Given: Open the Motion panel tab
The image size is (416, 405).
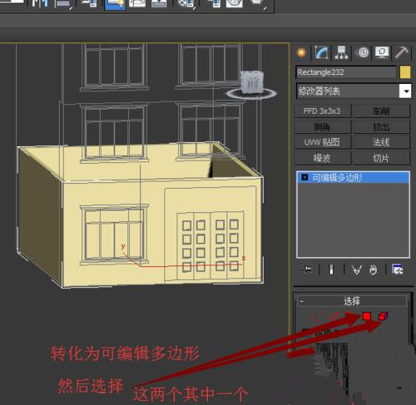Looking at the screenshot, I should tap(363, 52).
